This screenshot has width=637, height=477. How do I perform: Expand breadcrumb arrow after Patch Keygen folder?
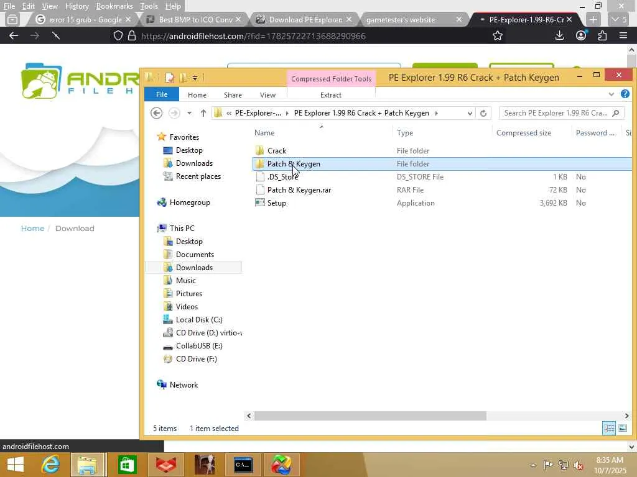(x=436, y=113)
